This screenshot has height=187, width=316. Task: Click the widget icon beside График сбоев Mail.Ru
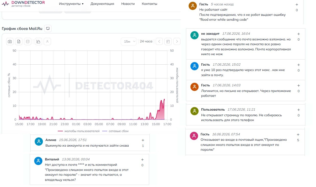click(x=48, y=28)
